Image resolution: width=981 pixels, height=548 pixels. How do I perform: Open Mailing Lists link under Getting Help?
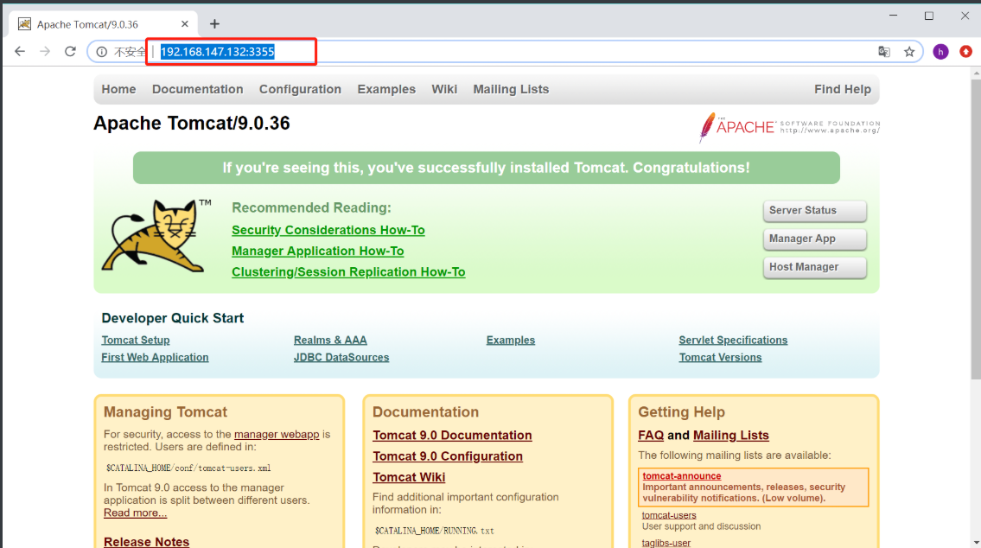[730, 436]
